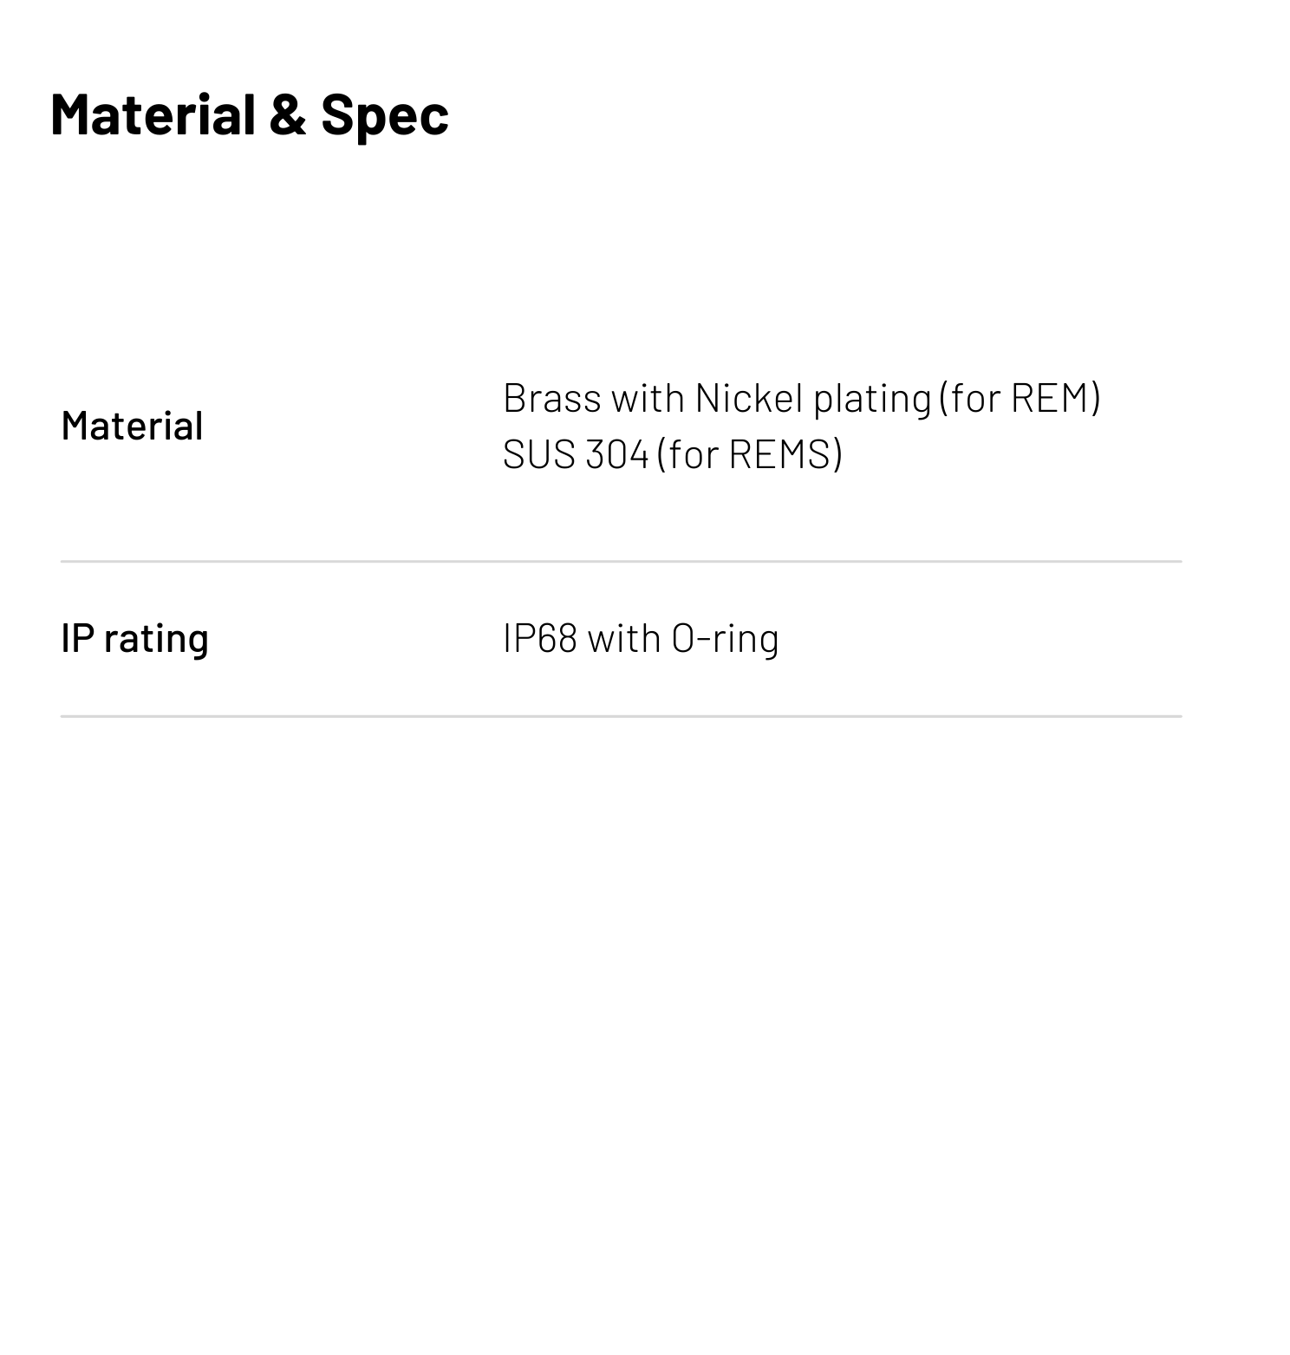This screenshot has height=1355, width=1290.
Task: Click the divider line below the Material row
Action: point(621,562)
